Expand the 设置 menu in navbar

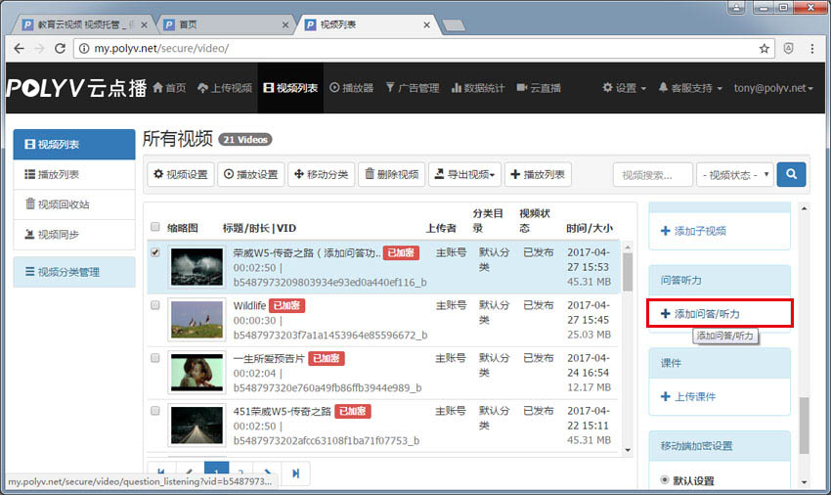click(625, 88)
